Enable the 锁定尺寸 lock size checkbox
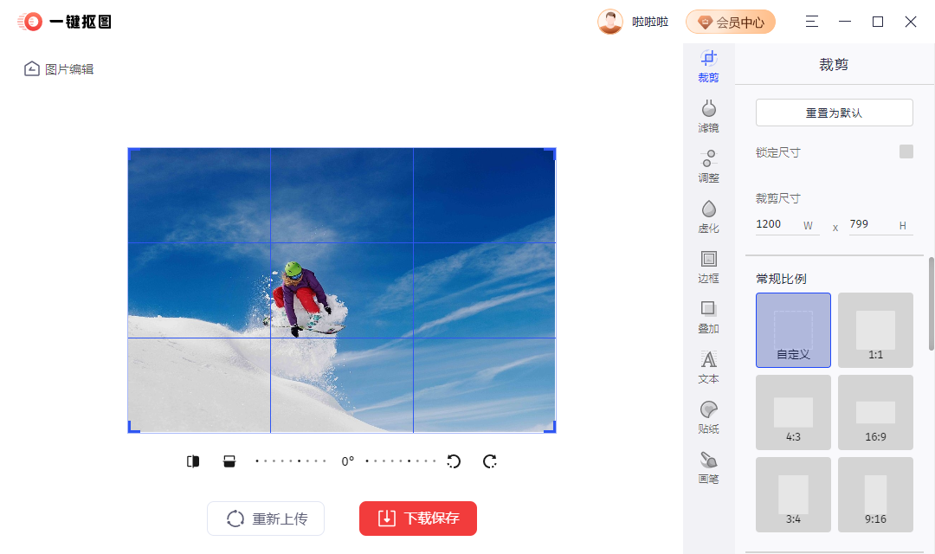Viewport: 935px width, 554px height. pos(906,152)
